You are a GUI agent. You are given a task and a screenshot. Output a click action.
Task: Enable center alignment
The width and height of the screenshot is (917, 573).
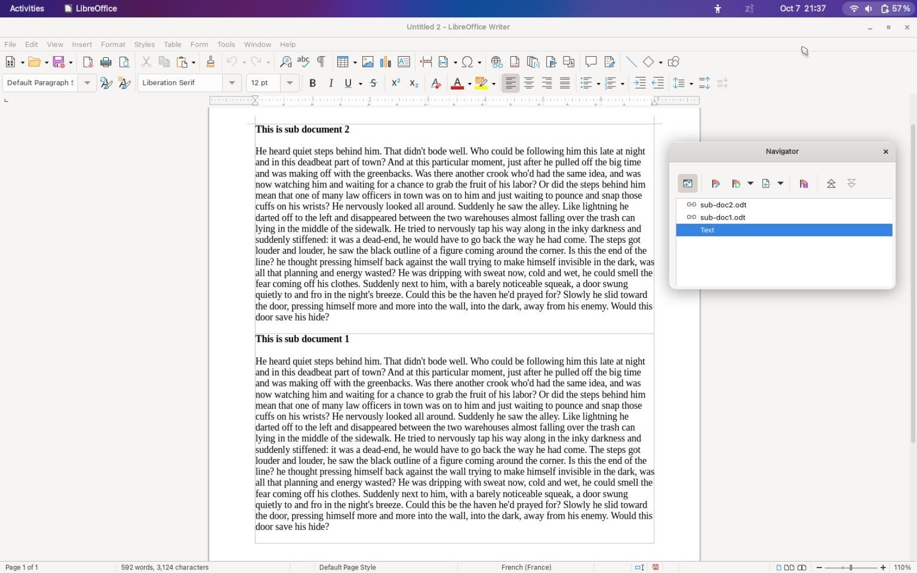click(528, 83)
